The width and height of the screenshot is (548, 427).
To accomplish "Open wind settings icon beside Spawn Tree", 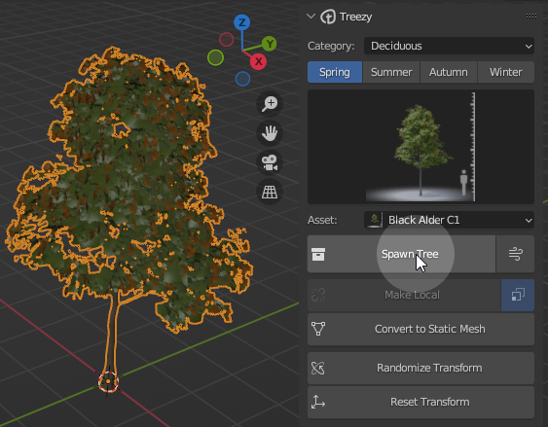I will pos(516,254).
